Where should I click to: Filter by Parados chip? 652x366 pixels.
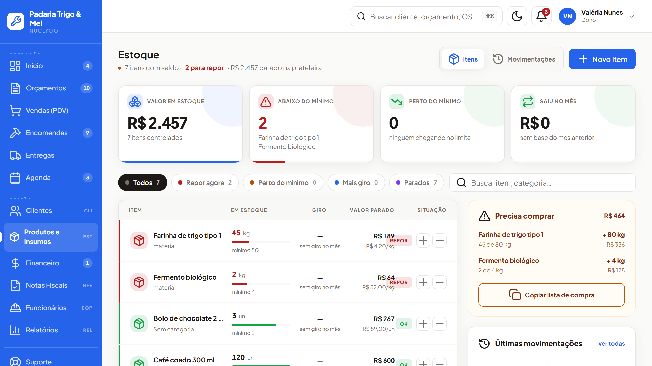(417, 182)
